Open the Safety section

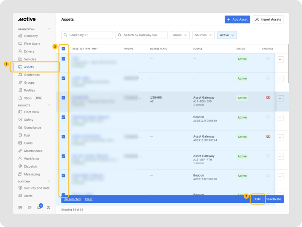tap(28, 120)
